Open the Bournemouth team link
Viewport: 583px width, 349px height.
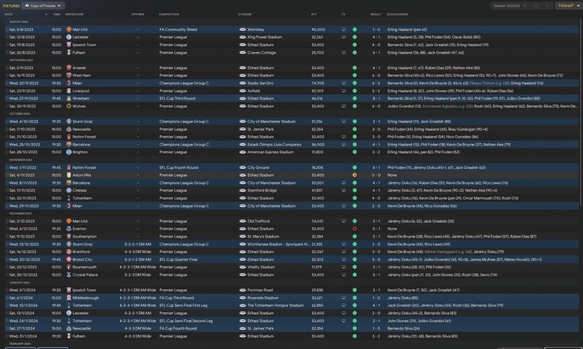85,267
